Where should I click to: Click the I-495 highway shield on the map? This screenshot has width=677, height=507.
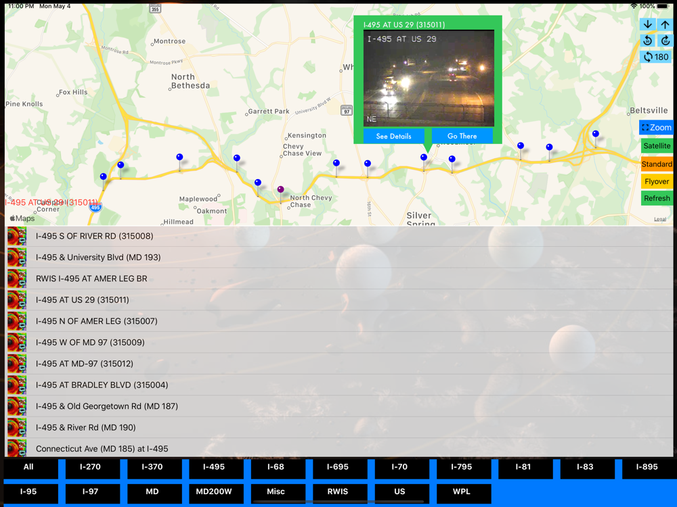(x=95, y=208)
